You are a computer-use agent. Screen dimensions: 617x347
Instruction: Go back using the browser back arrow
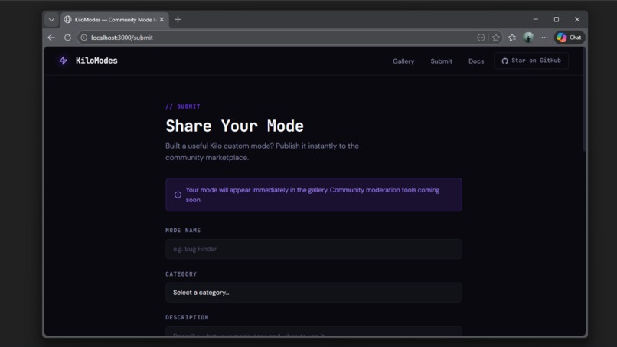tap(51, 38)
